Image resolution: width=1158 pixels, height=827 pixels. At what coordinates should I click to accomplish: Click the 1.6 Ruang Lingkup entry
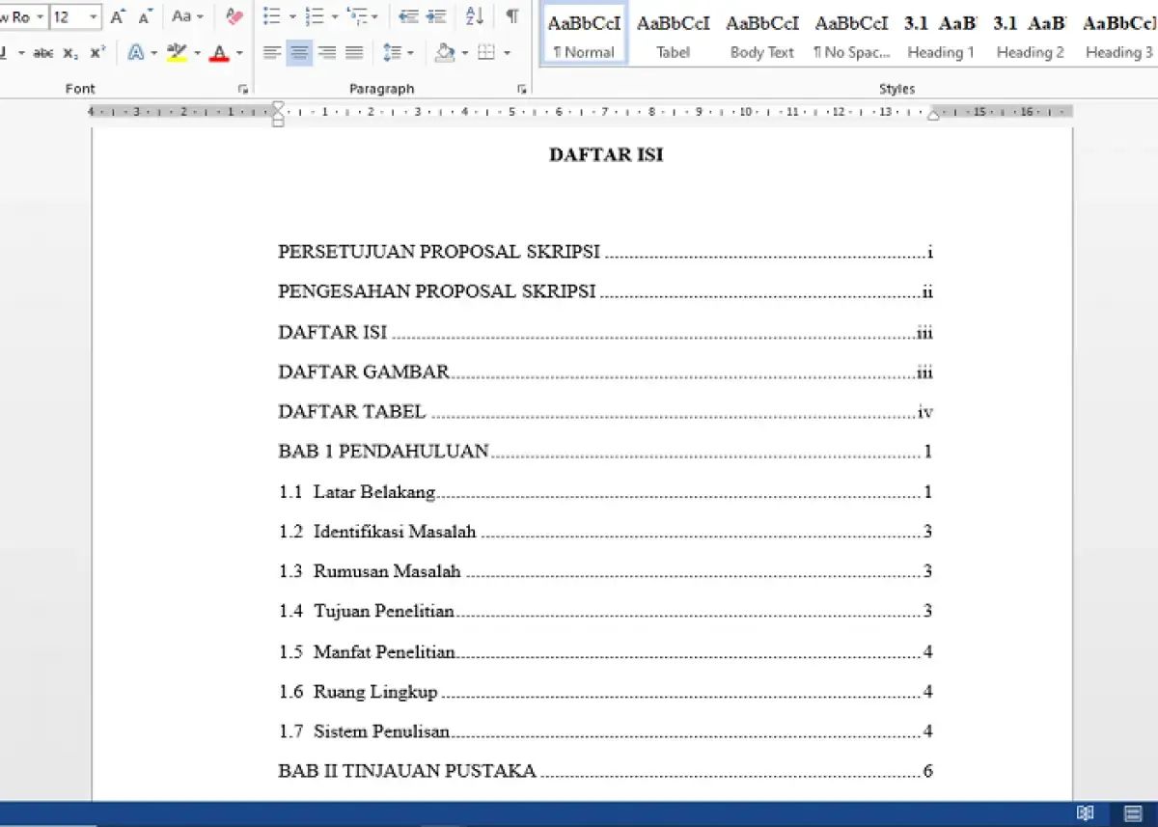coord(605,692)
